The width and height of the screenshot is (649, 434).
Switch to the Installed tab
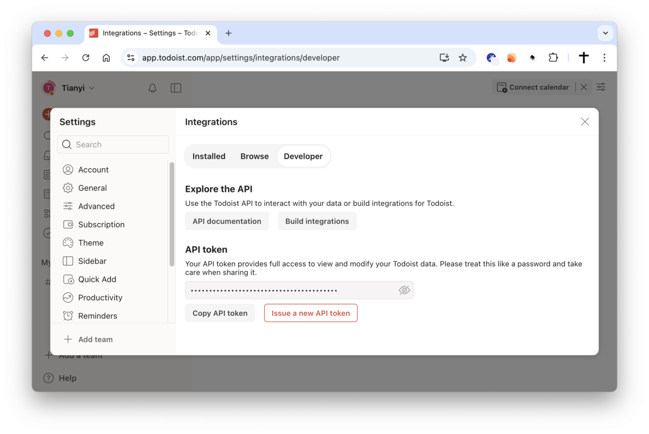click(209, 156)
